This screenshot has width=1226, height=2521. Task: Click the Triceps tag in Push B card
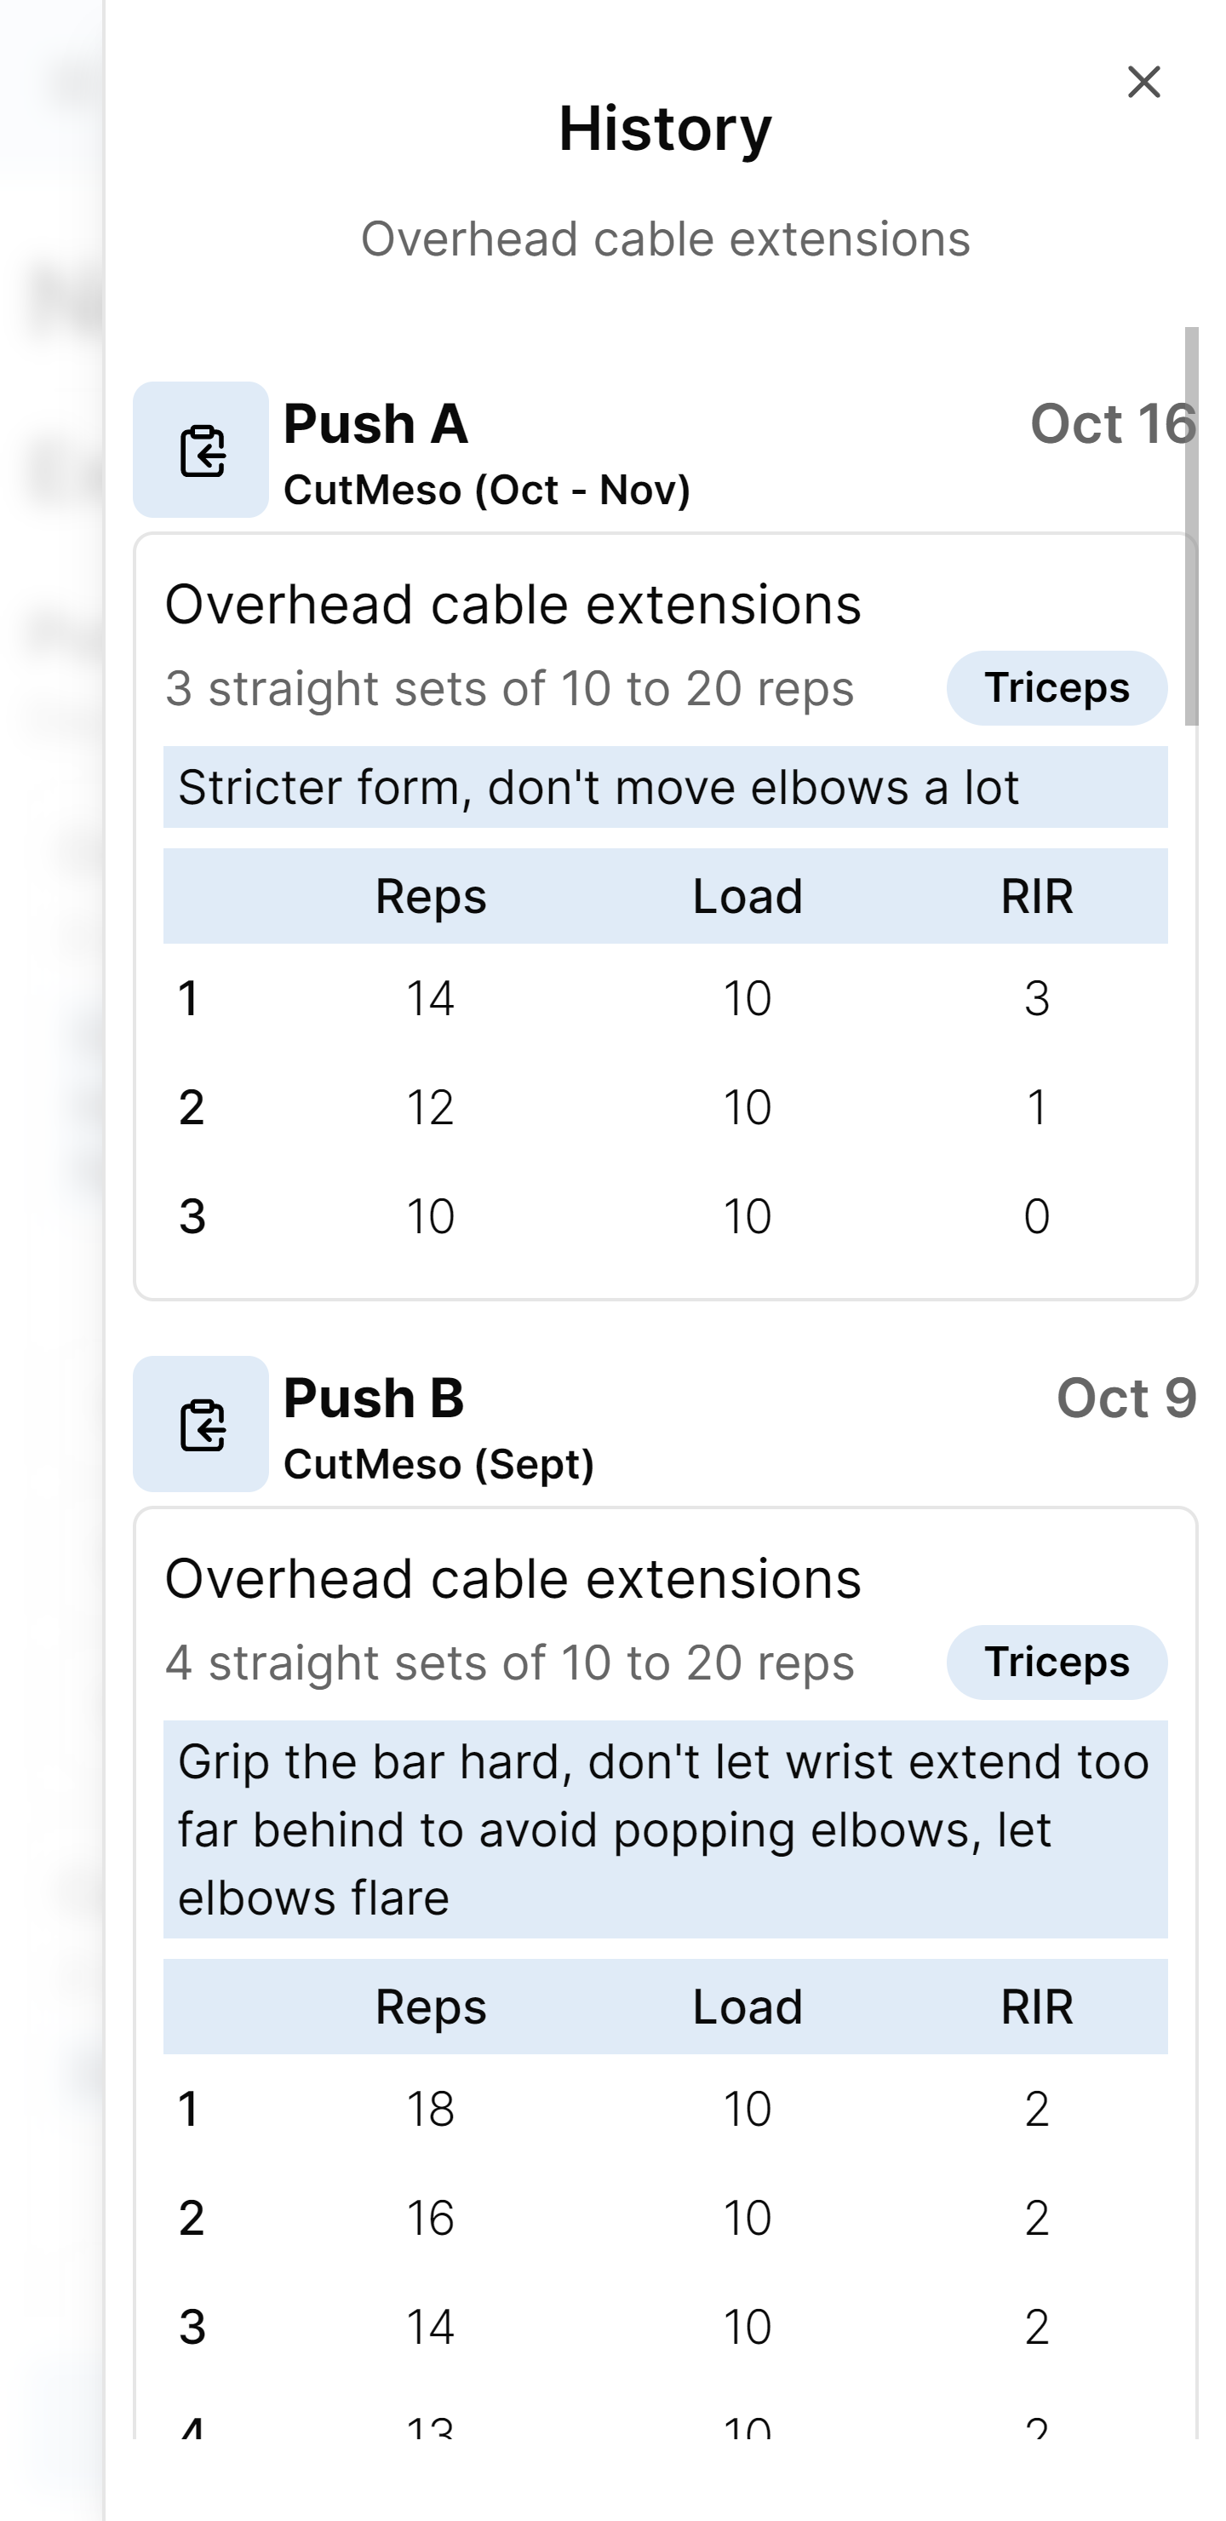(1056, 1662)
